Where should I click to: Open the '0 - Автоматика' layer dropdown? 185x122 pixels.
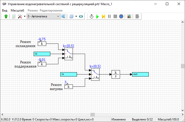43,16
